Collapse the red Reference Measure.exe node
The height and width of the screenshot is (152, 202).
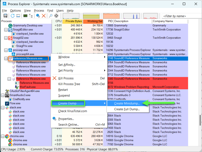click(x=9, y=79)
